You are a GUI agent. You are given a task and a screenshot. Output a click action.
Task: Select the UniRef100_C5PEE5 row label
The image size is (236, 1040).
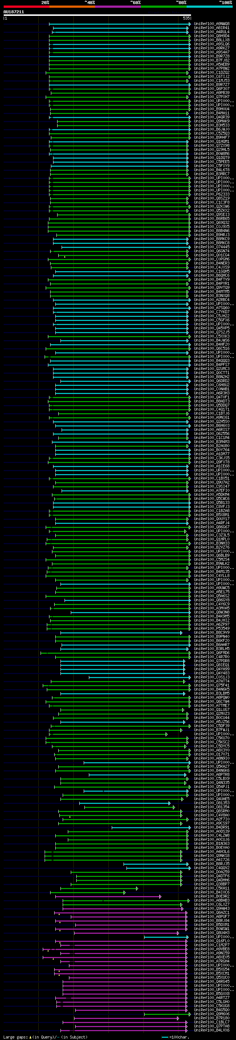tap(211, 162)
